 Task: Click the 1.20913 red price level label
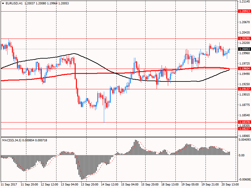(x=244, y=11)
